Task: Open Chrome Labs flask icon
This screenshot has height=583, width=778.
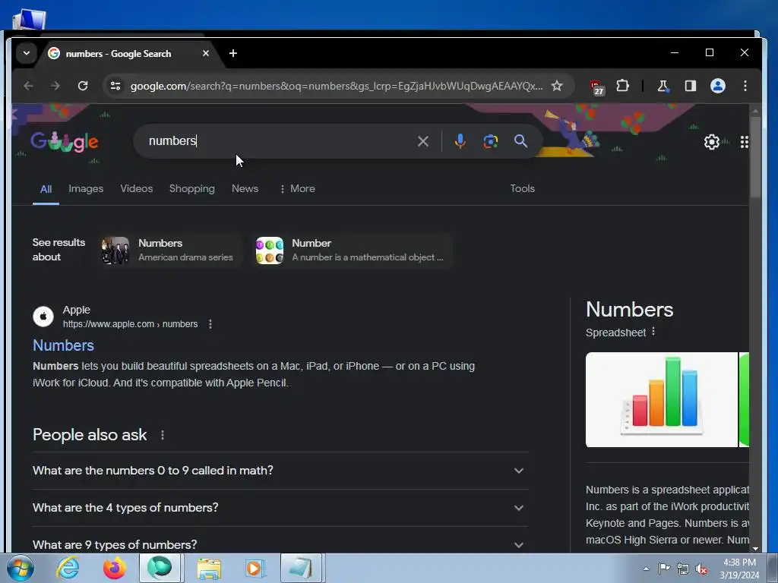Action: tap(663, 87)
